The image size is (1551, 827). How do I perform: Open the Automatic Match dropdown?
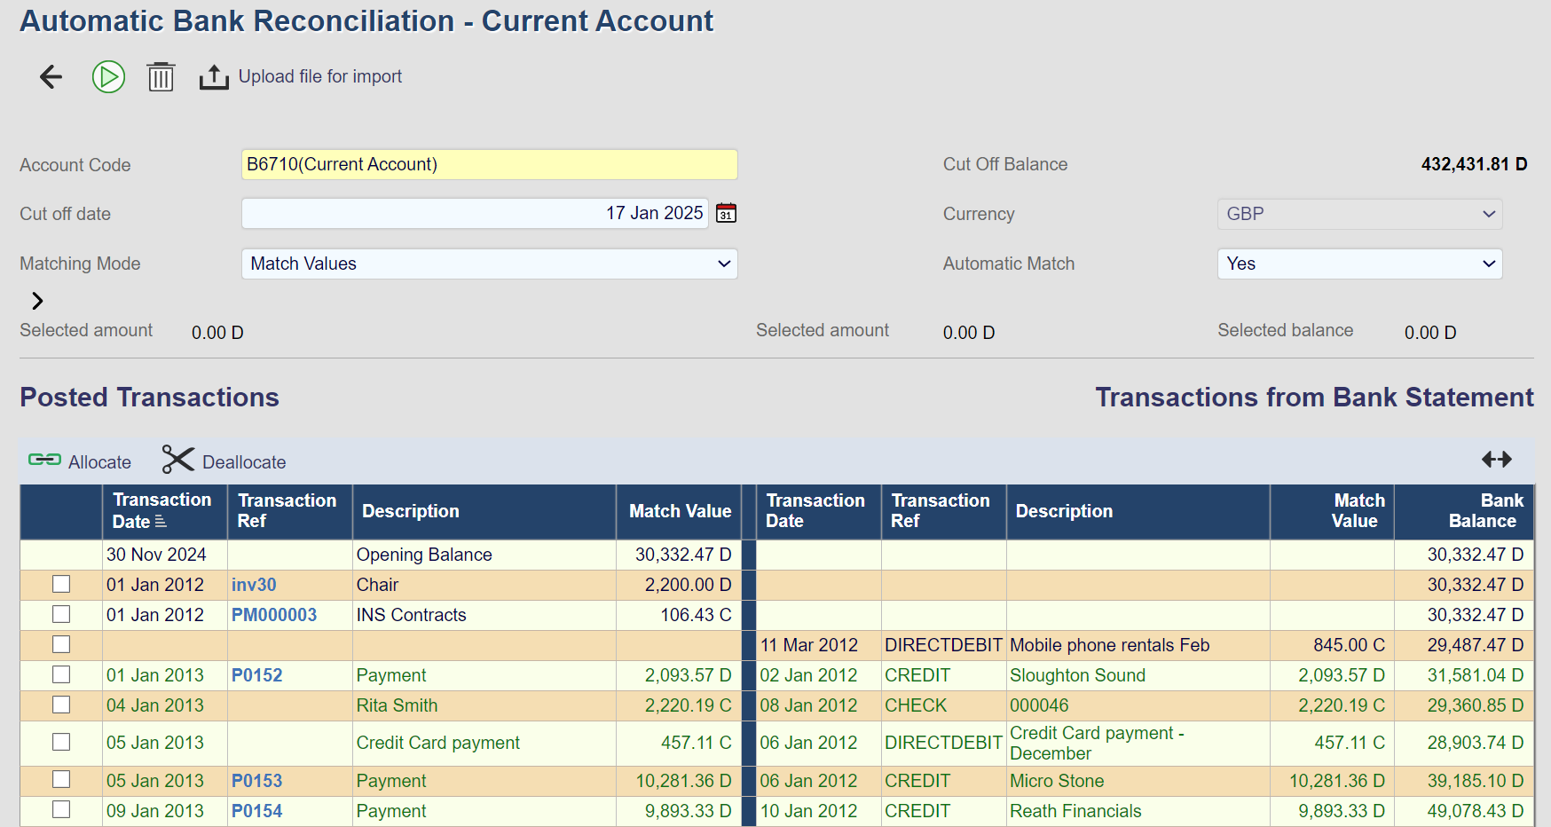coord(1358,264)
